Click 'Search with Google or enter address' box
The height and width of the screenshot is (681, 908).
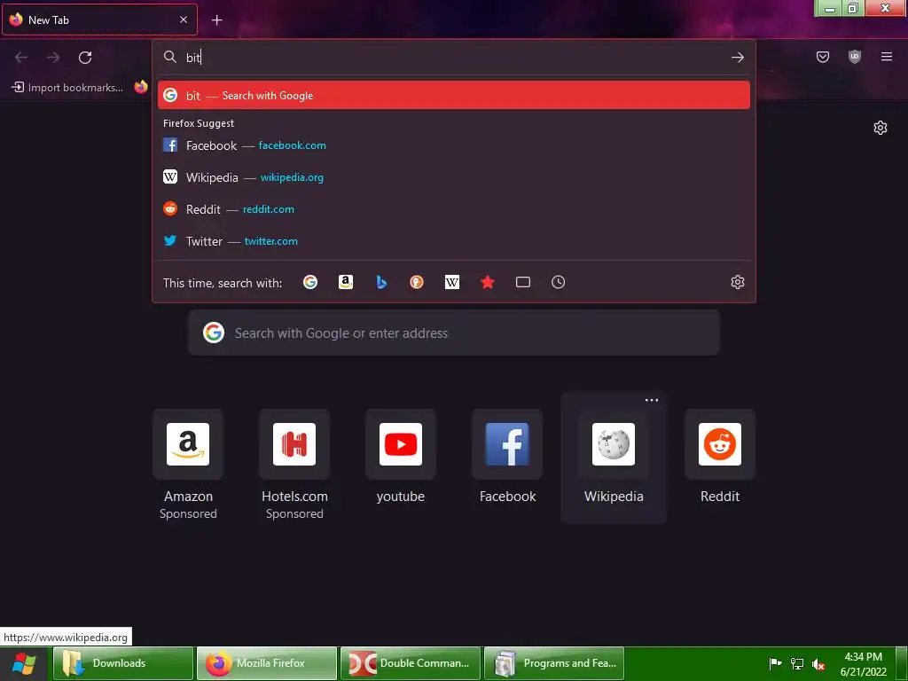coord(453,333)
